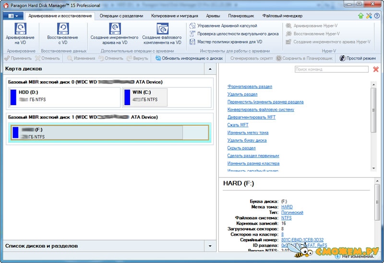Click the sectors per cluster value 8

[x=282, y=234]
